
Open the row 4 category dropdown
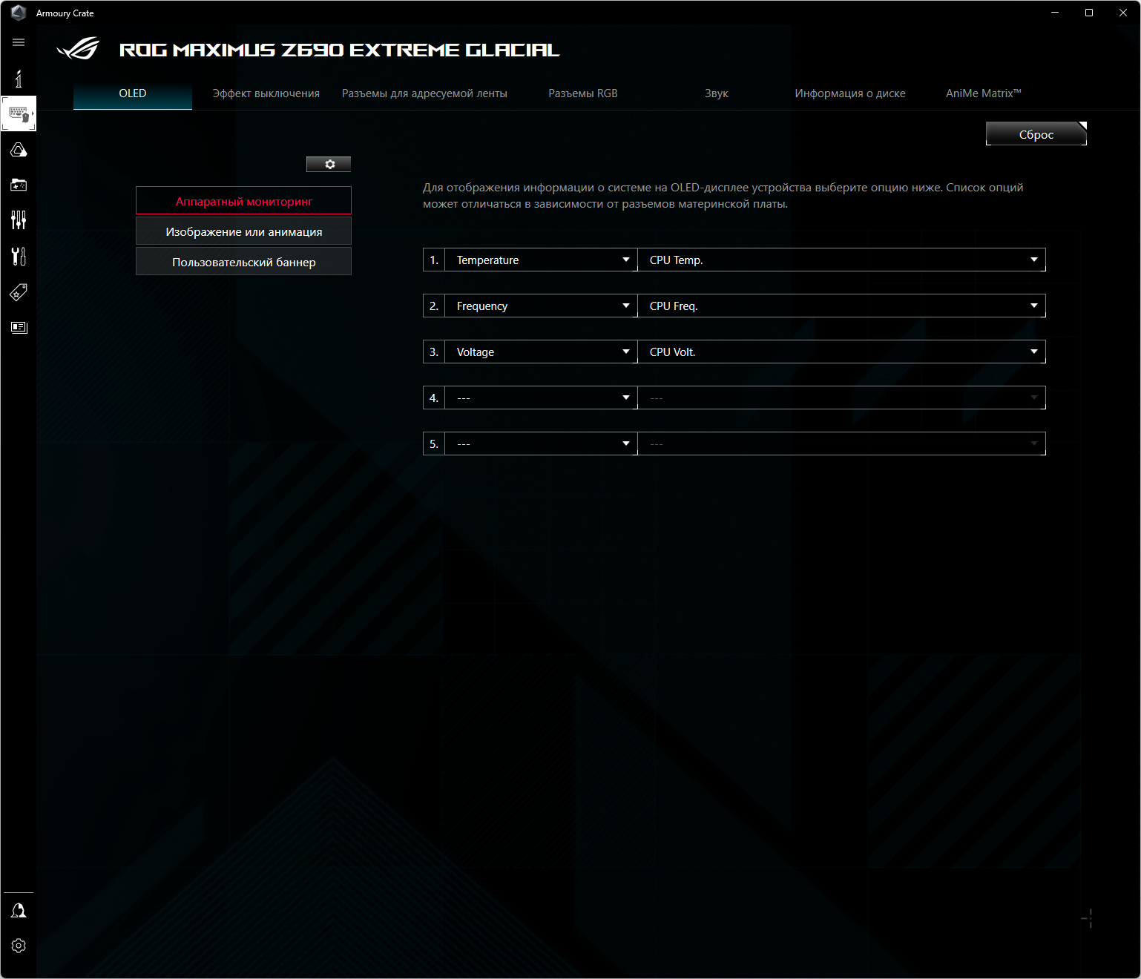point(541,398)
